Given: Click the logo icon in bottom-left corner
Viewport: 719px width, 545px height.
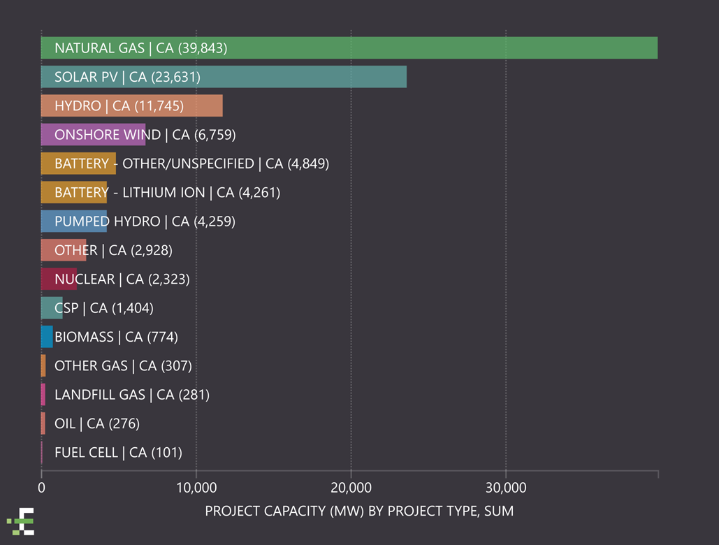Looking at the screenshot, I should coord(20,519).
